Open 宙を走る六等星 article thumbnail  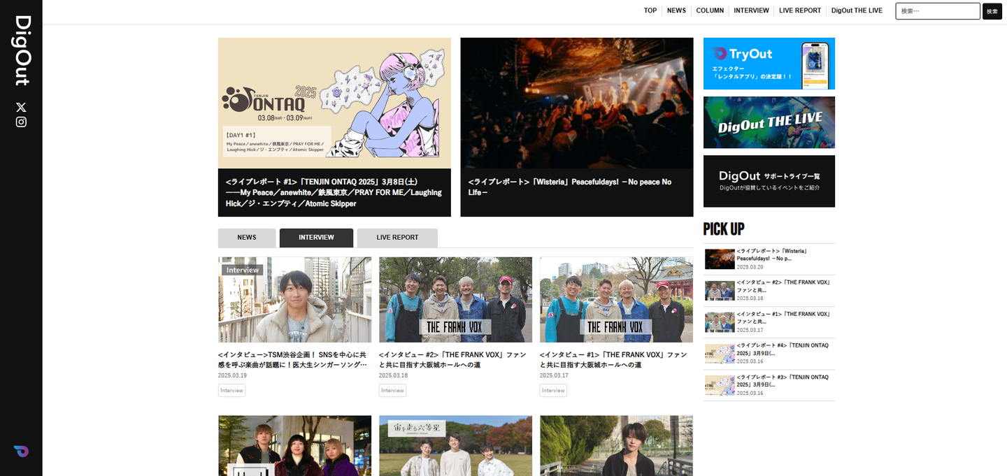pos(455,446)
